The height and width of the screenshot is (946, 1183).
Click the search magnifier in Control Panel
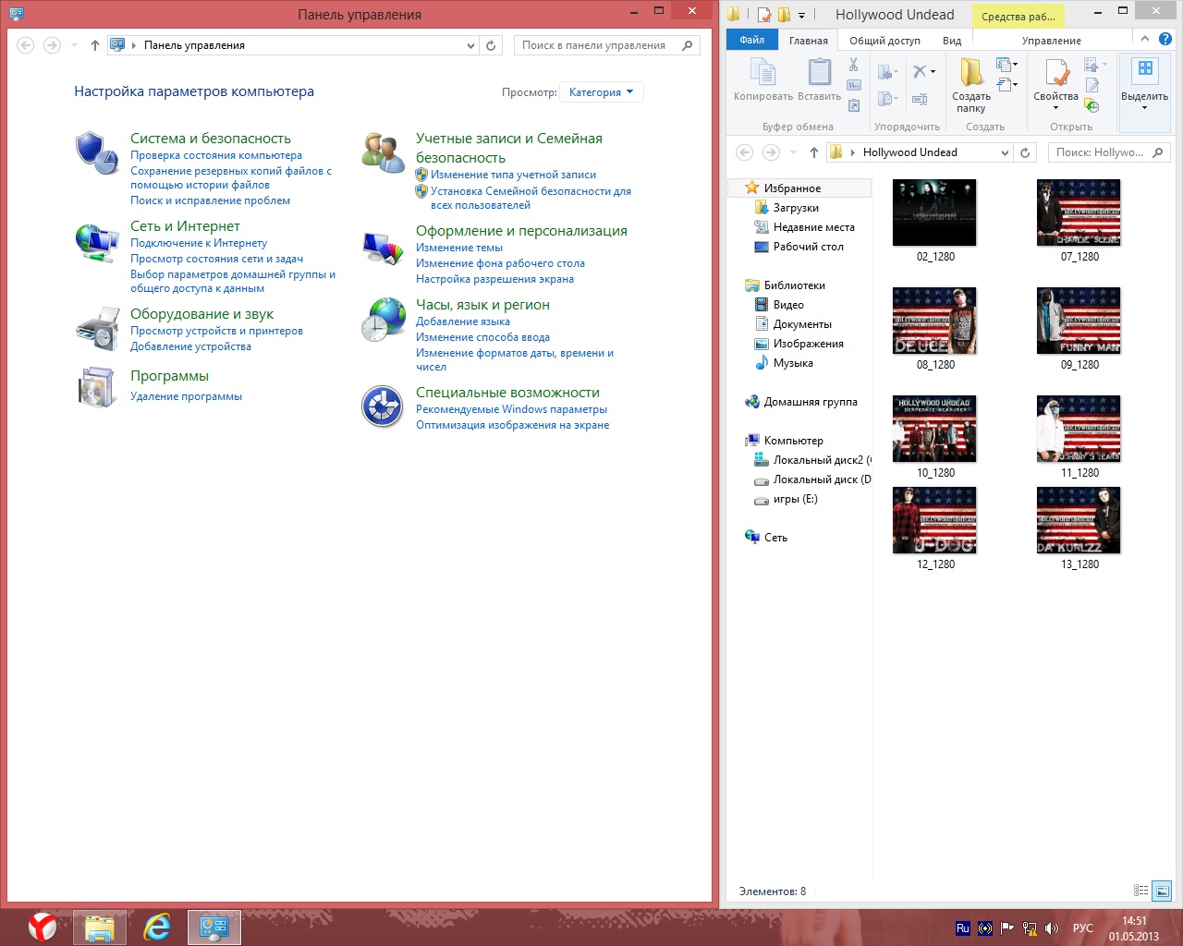[x=687, y=45]
